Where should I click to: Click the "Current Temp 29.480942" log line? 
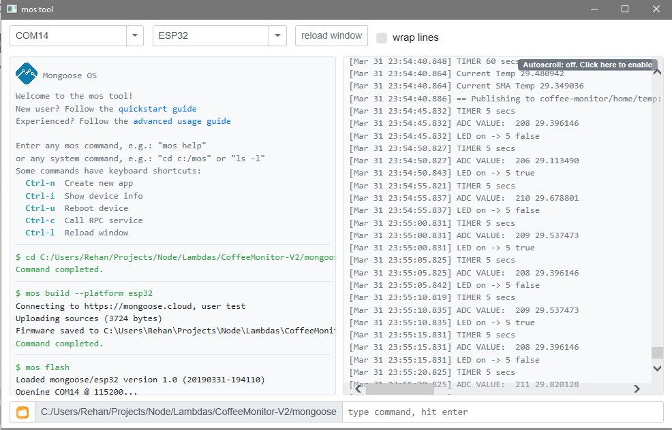[x=457, y=73]
